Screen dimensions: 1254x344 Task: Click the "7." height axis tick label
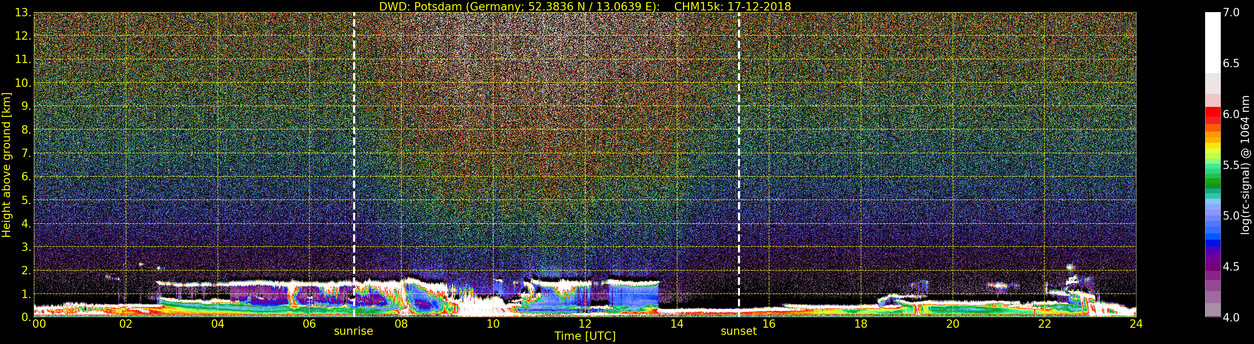(26, 153)
